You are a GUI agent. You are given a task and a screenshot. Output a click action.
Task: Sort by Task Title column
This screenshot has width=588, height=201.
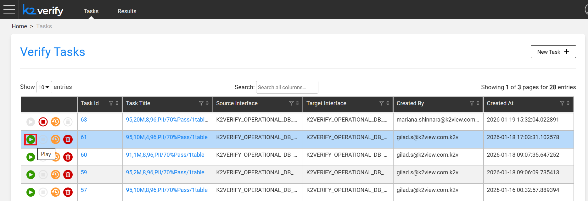(x=207, y=103)
